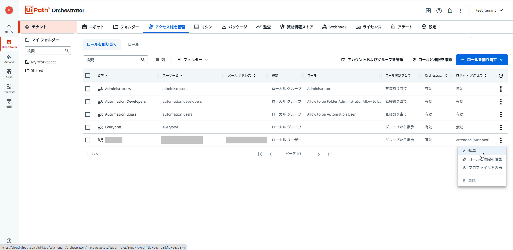513x250 pixels.
Task: Open the Home icon in sidebar
Action: pos(9,29)
